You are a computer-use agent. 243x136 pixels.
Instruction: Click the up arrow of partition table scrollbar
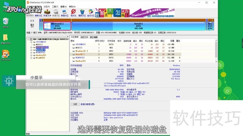coord(216,40)
